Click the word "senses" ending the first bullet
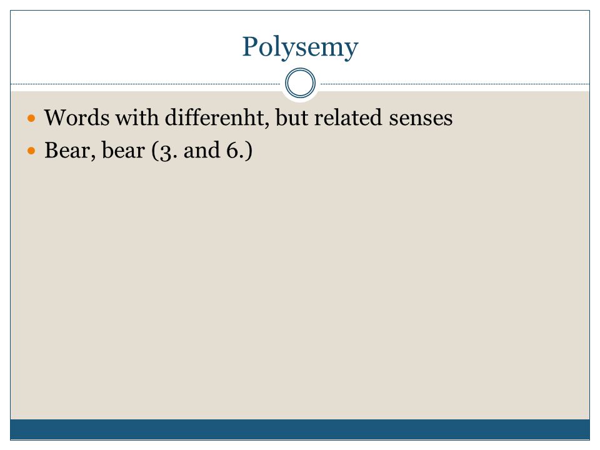Viewport: 600px width, 450px height. pyautogui.click(x=421, y=118)
